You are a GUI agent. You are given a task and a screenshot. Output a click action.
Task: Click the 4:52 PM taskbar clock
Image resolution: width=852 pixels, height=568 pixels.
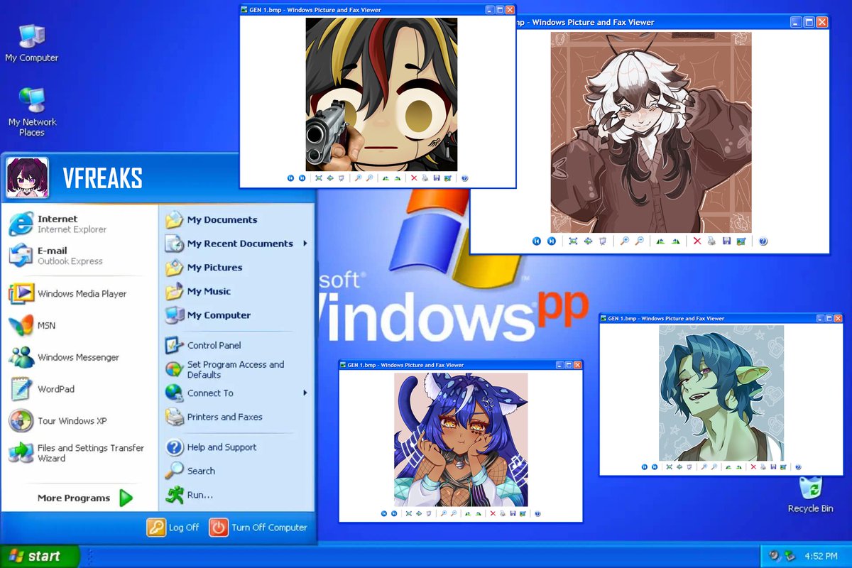tap(821, 555)
